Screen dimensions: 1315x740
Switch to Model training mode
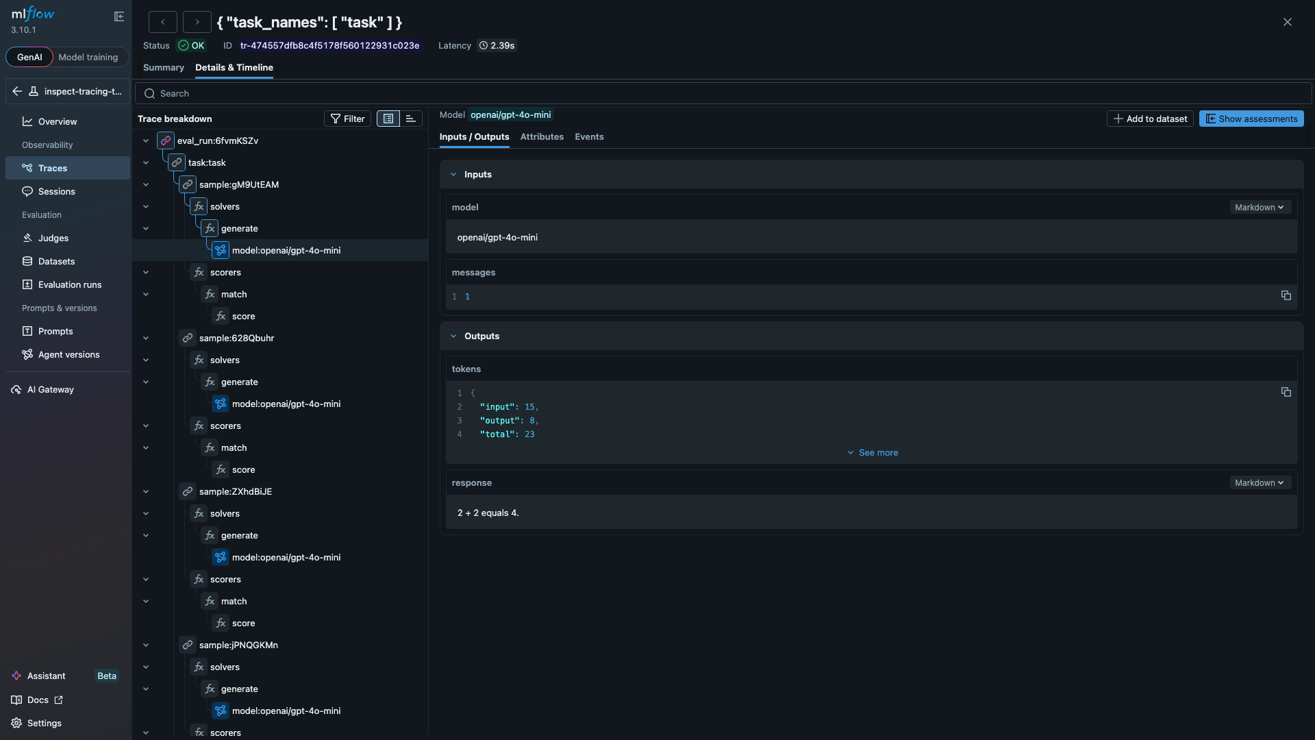coord(88,57)
